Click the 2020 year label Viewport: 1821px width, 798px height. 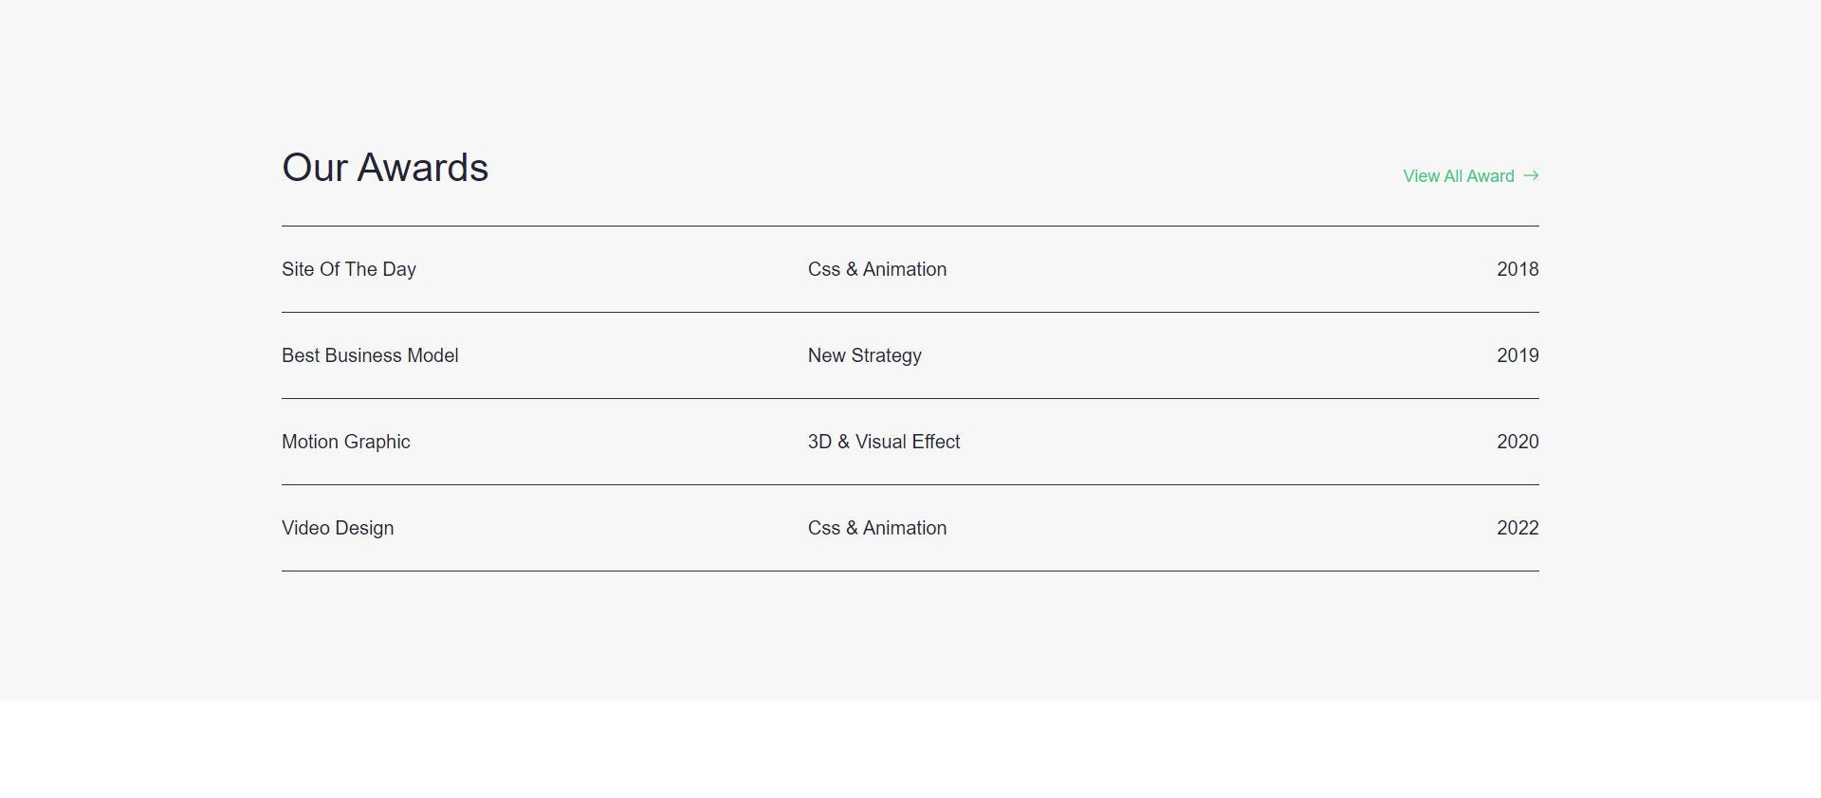tap(1517, 442)
